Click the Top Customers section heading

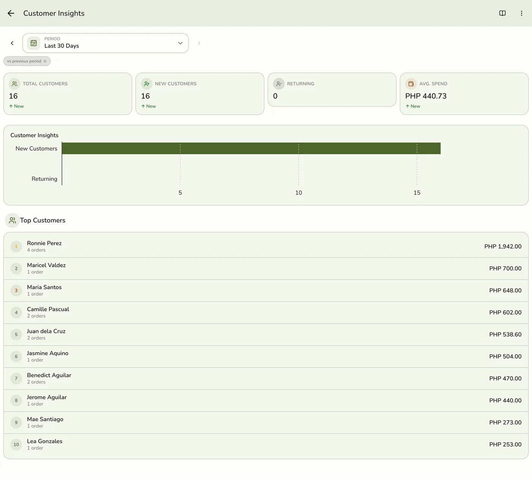[x=43, y=221]
